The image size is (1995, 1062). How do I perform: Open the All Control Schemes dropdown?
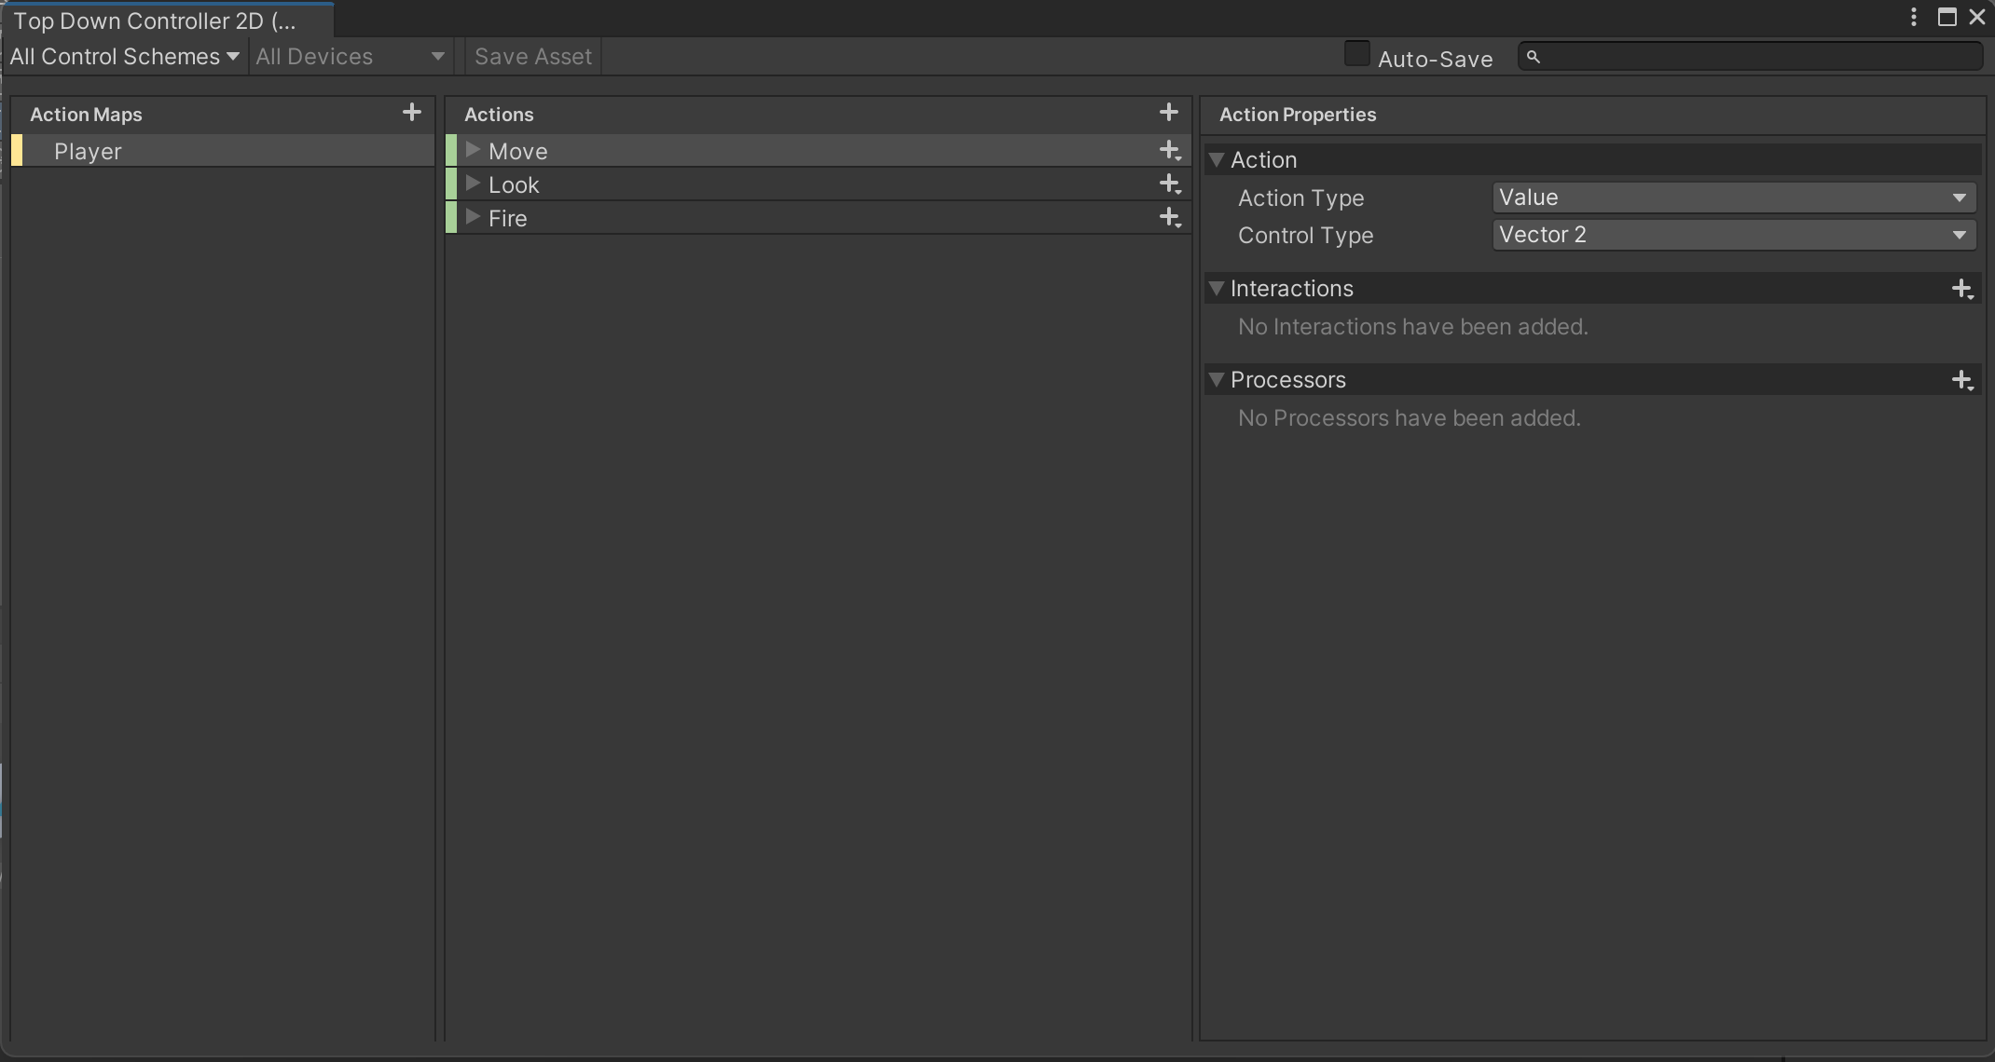tap(124, 57)
